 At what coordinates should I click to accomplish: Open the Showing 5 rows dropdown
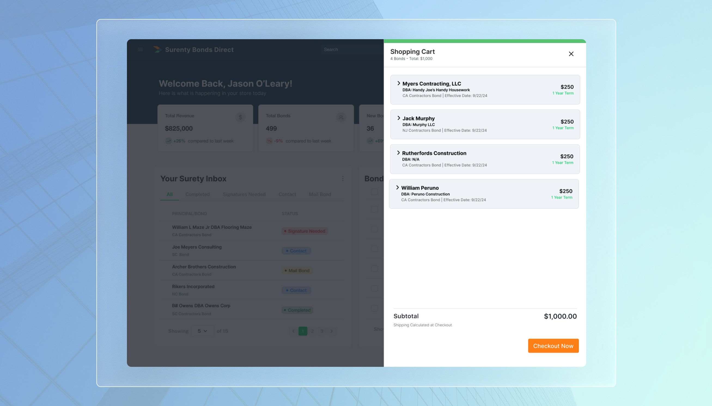(202, 331)
